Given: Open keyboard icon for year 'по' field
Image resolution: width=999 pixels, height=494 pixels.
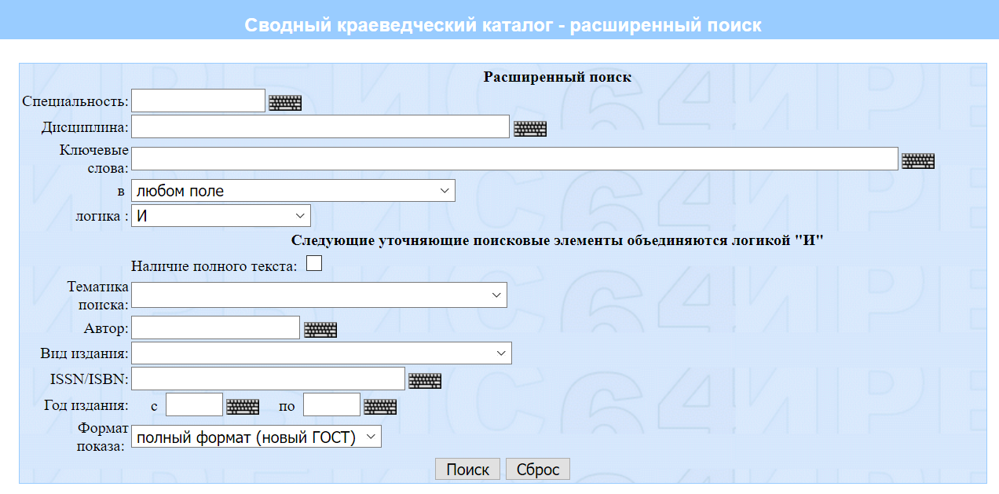Looking at the screenshot, I should [380, 407].
